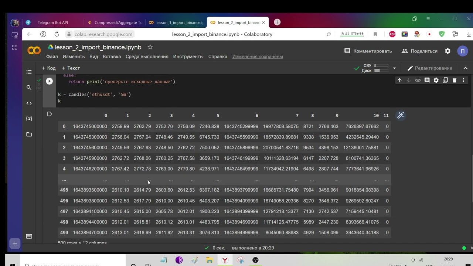
Task: Go back to the previous page
Action: [x=30, y=34]
